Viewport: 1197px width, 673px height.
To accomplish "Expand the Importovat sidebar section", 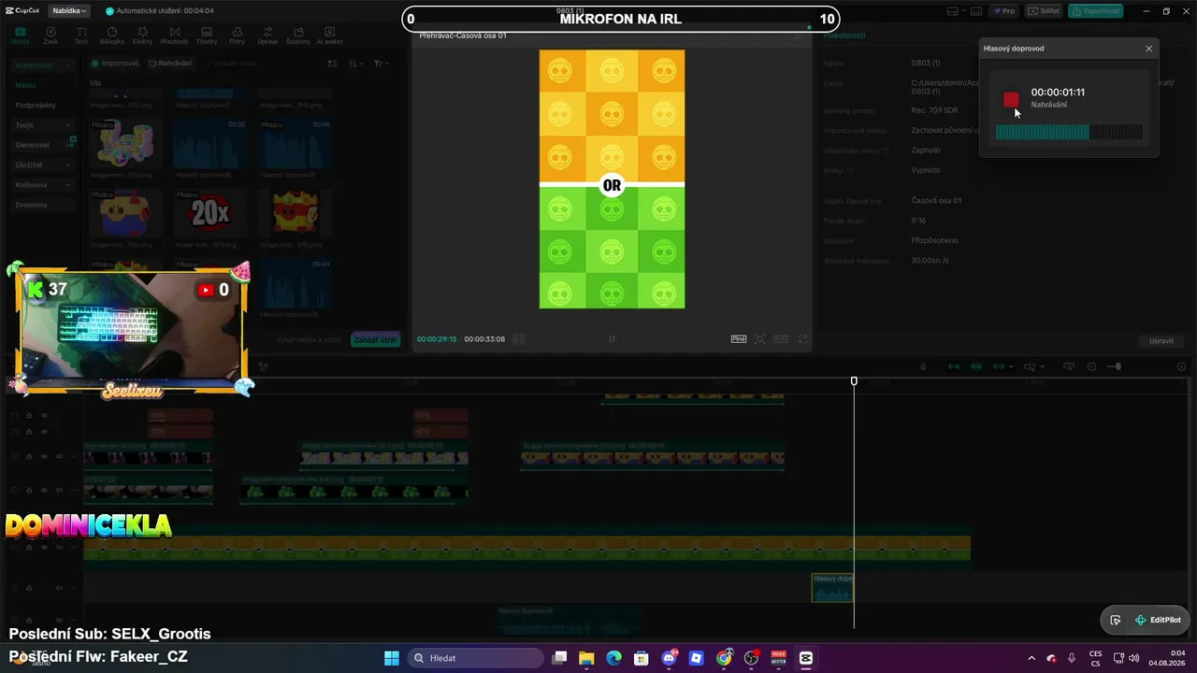I will (x=43, y=65).
